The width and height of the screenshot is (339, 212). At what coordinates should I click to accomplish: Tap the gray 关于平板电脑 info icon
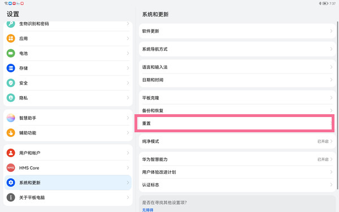click(11, 197)
